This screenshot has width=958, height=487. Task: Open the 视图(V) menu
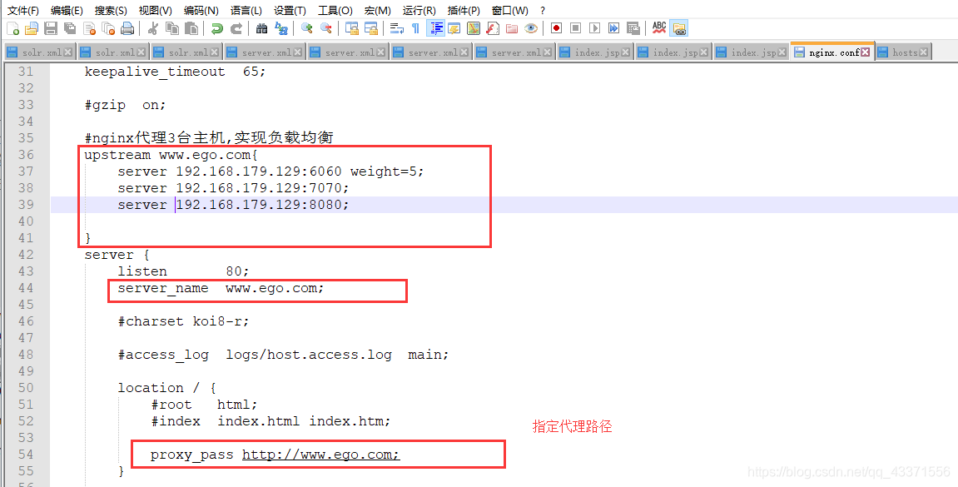155,10
